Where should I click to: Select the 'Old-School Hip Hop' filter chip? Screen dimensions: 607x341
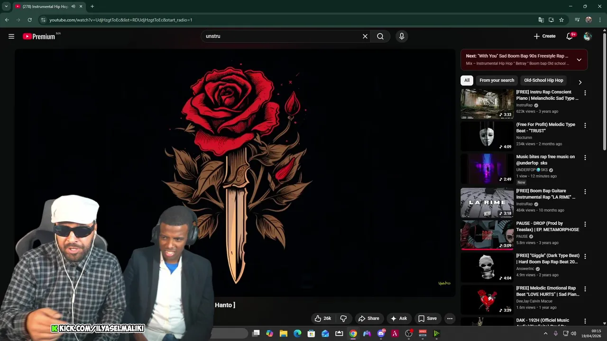543,81
